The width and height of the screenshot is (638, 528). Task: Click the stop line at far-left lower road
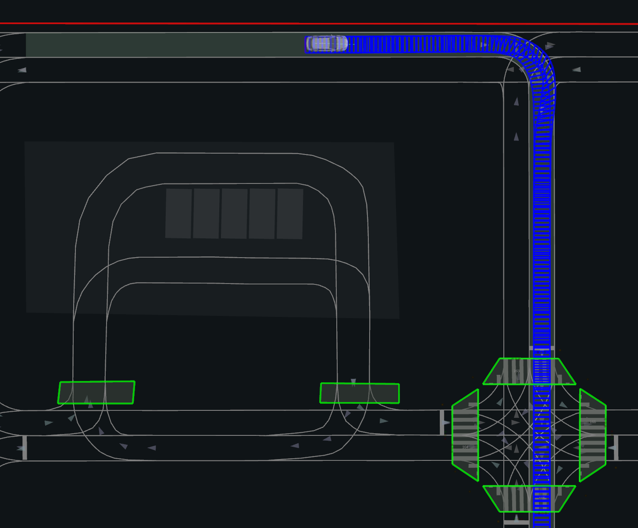coord(25,448)
